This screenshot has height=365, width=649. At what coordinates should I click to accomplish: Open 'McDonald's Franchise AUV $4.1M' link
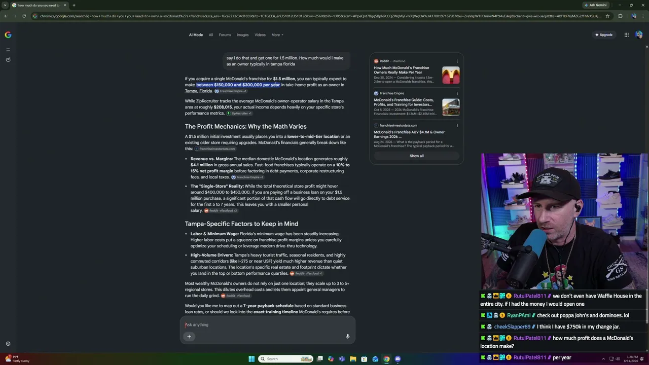(409, 134)
